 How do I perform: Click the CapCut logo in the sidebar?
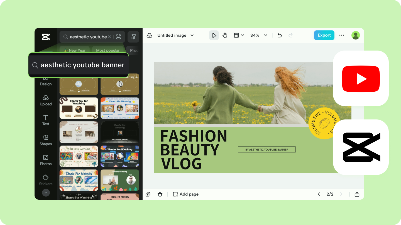click(x=46, y=37)
